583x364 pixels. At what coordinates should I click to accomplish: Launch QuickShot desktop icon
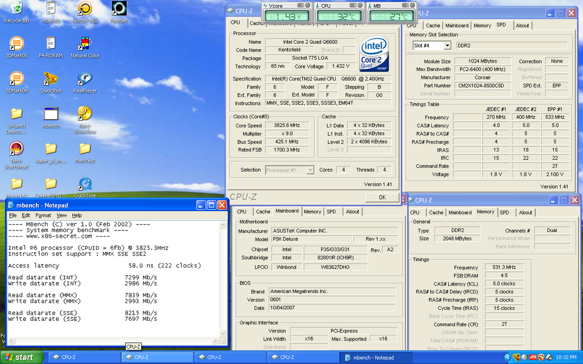pos(51,82)
